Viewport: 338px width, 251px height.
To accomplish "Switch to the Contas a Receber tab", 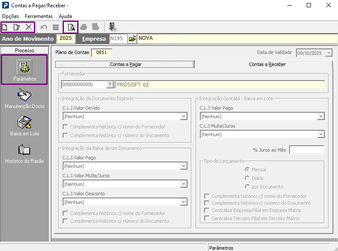I will (267, 64).
